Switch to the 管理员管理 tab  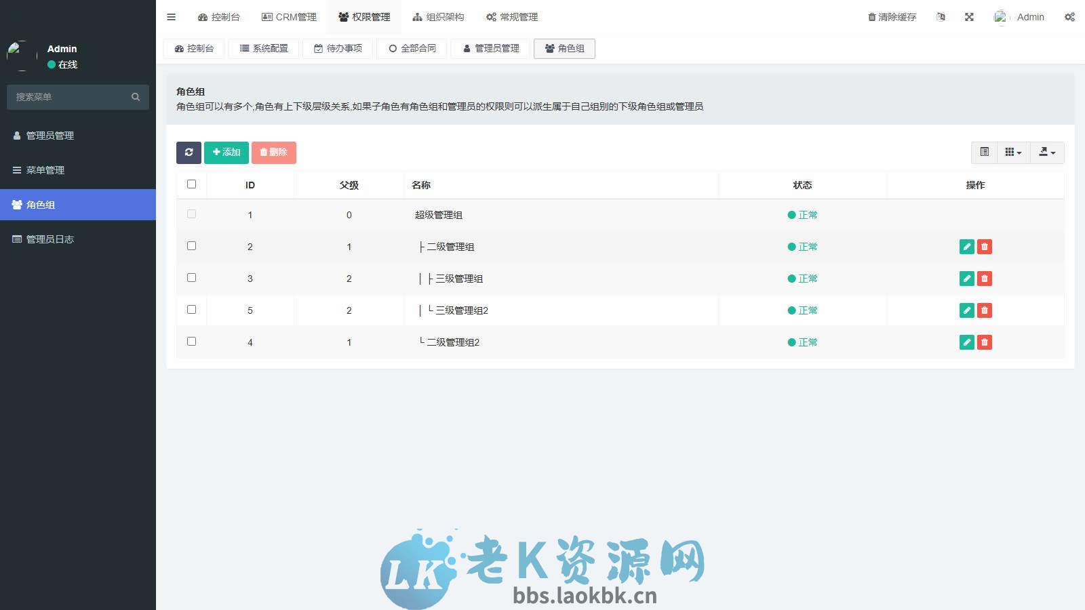click(490, 48)
